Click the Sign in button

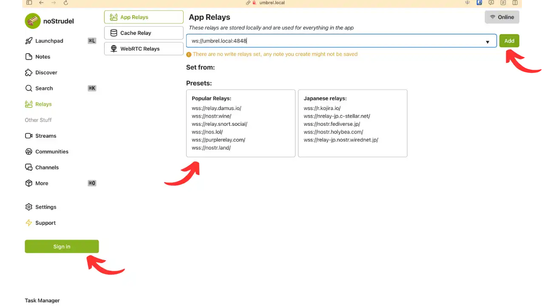click(x=62, y=246)
